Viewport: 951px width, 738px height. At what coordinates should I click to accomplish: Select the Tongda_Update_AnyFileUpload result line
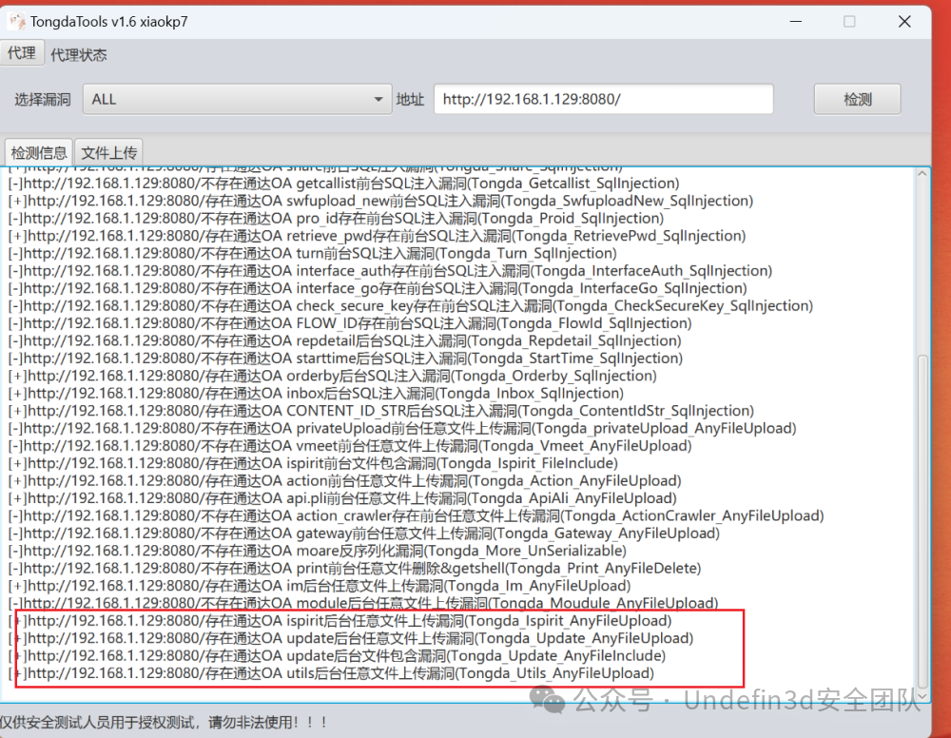click(351, 638)
